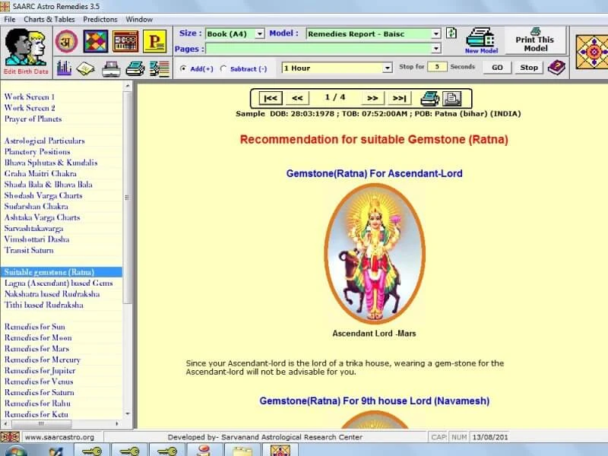The image size is (608, 456).
Task: Open Nakshatra based Rudraksha
Action: pyautogui.click(x=52, y=294)
